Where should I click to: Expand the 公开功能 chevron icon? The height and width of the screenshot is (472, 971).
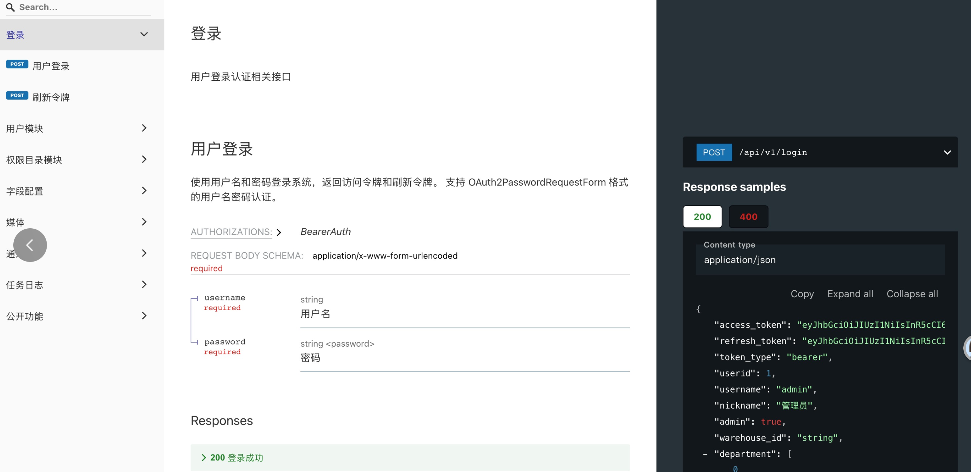144,315
